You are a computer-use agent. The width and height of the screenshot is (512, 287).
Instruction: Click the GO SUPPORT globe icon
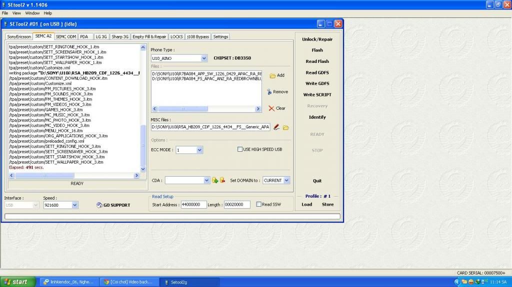point(99,205)
